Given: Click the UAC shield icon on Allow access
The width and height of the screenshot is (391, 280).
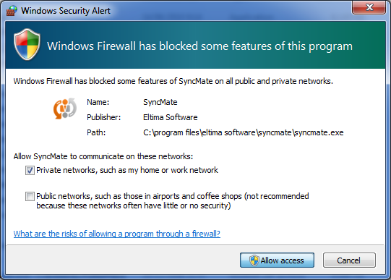Looking at the screenshot, I should 254,260.
